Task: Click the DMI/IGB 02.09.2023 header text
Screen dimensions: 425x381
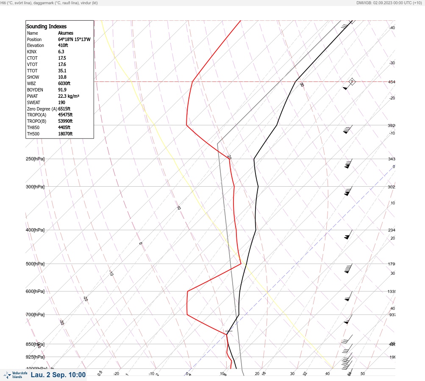Action: [x=389, y=3]
